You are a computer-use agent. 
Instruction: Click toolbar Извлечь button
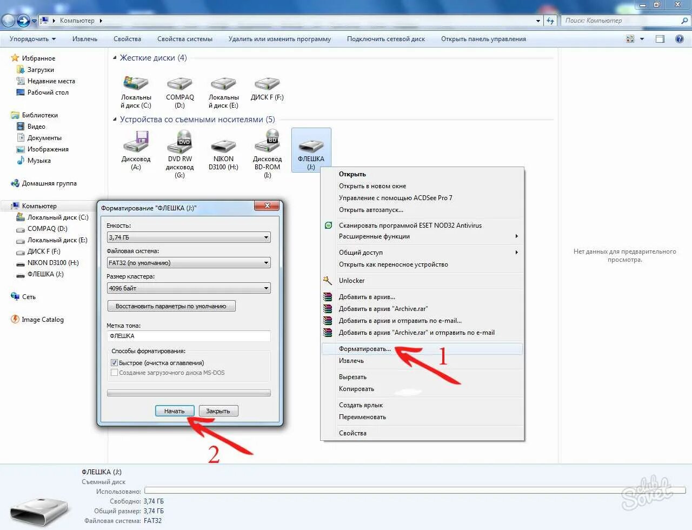85,39
